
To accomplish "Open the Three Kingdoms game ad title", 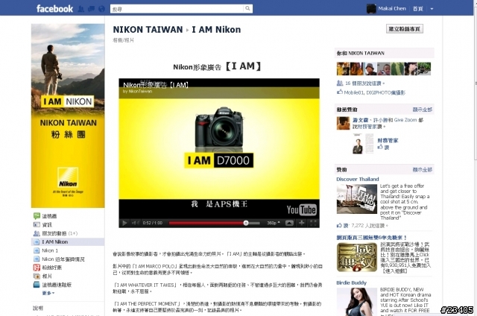I will [371, 238].
